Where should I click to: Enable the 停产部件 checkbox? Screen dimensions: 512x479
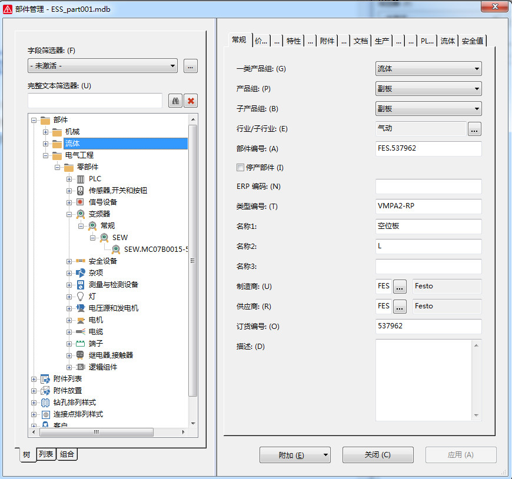click(x=240, y=168)
